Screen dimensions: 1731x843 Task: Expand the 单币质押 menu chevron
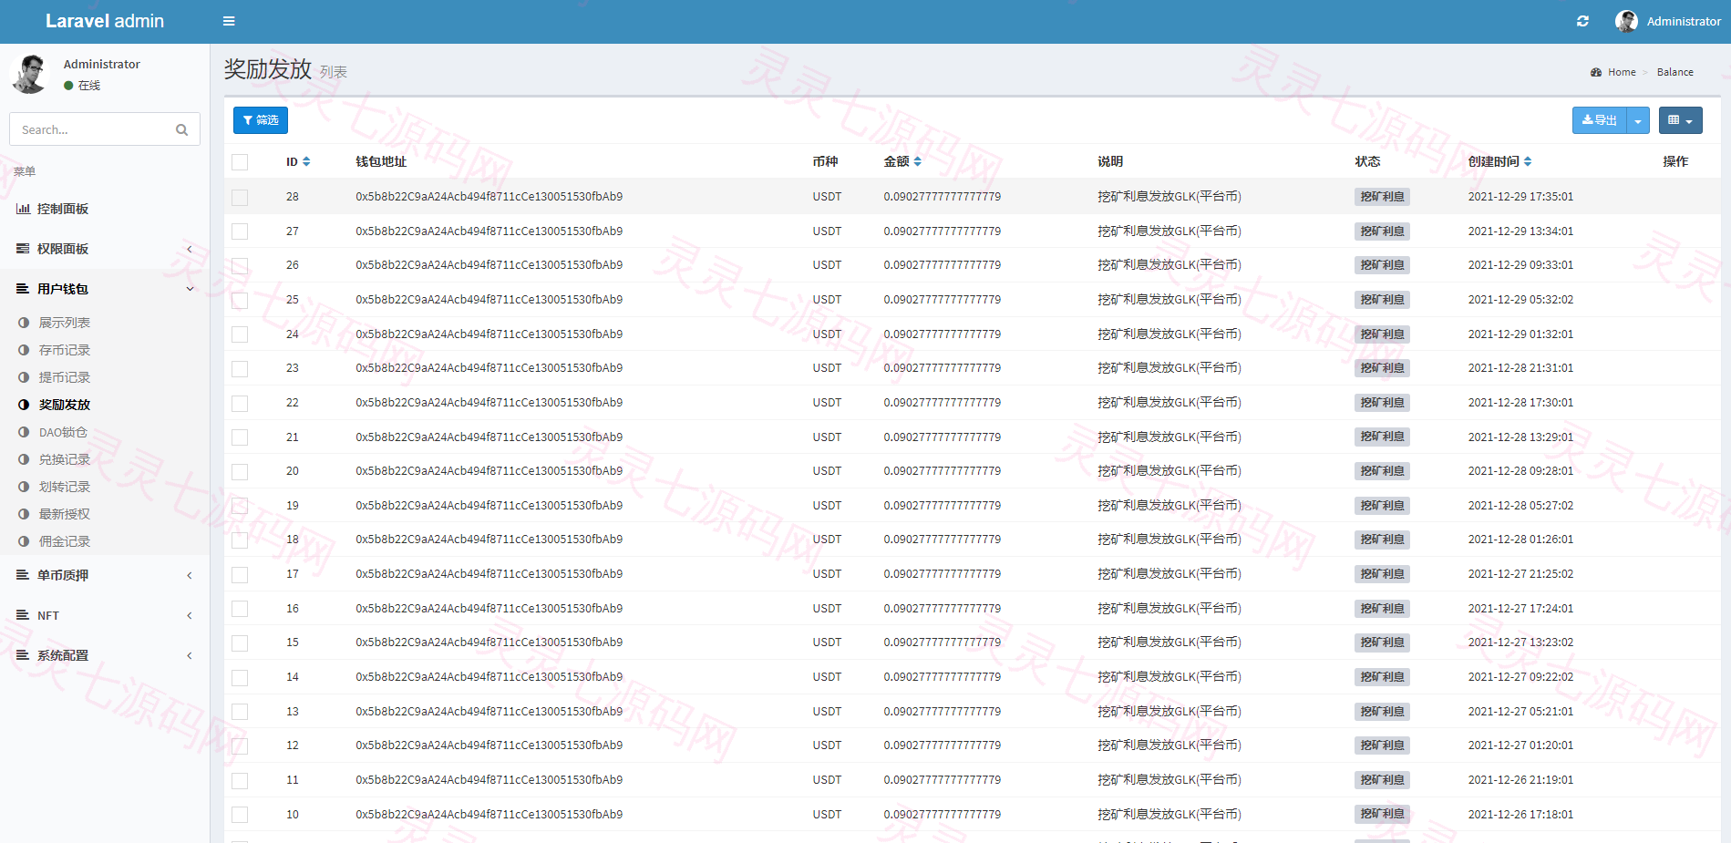(190, 575)
